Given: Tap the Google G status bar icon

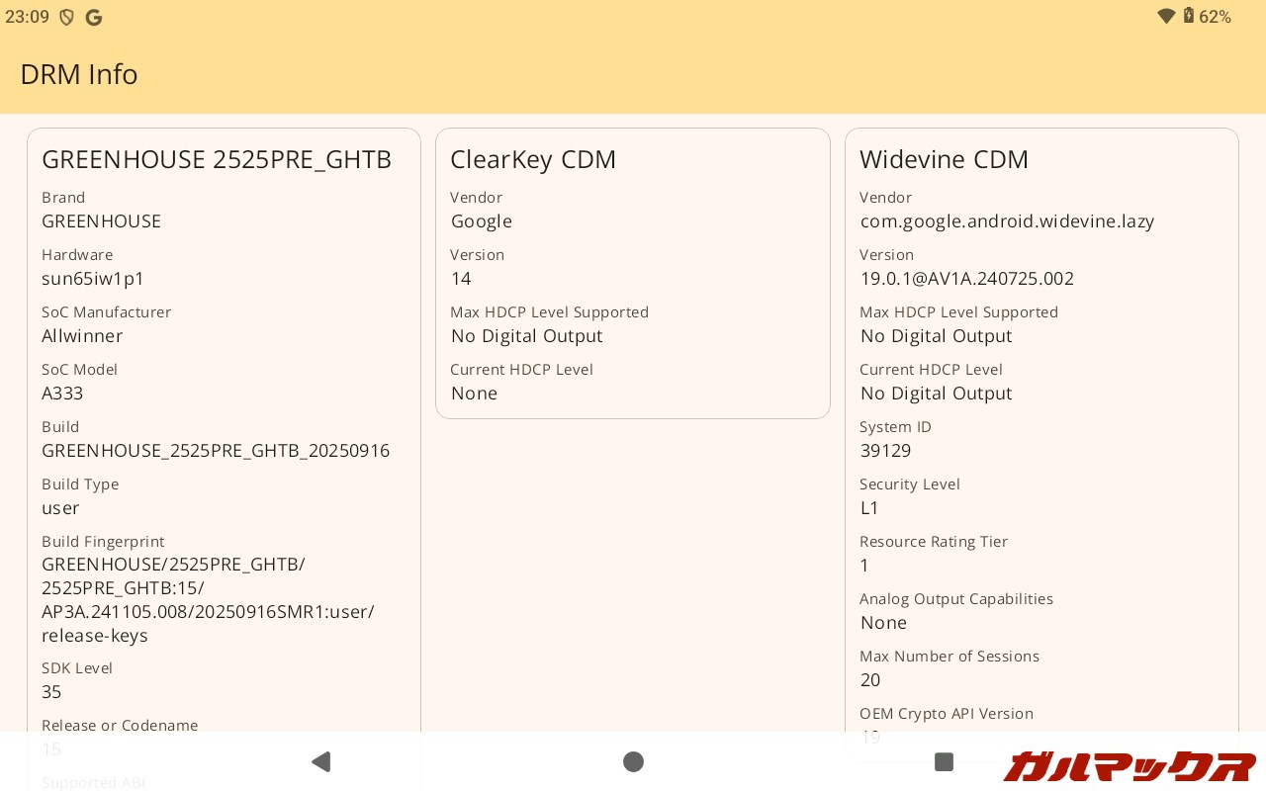Looking at the screenshot, I should (x=94, y=17).
